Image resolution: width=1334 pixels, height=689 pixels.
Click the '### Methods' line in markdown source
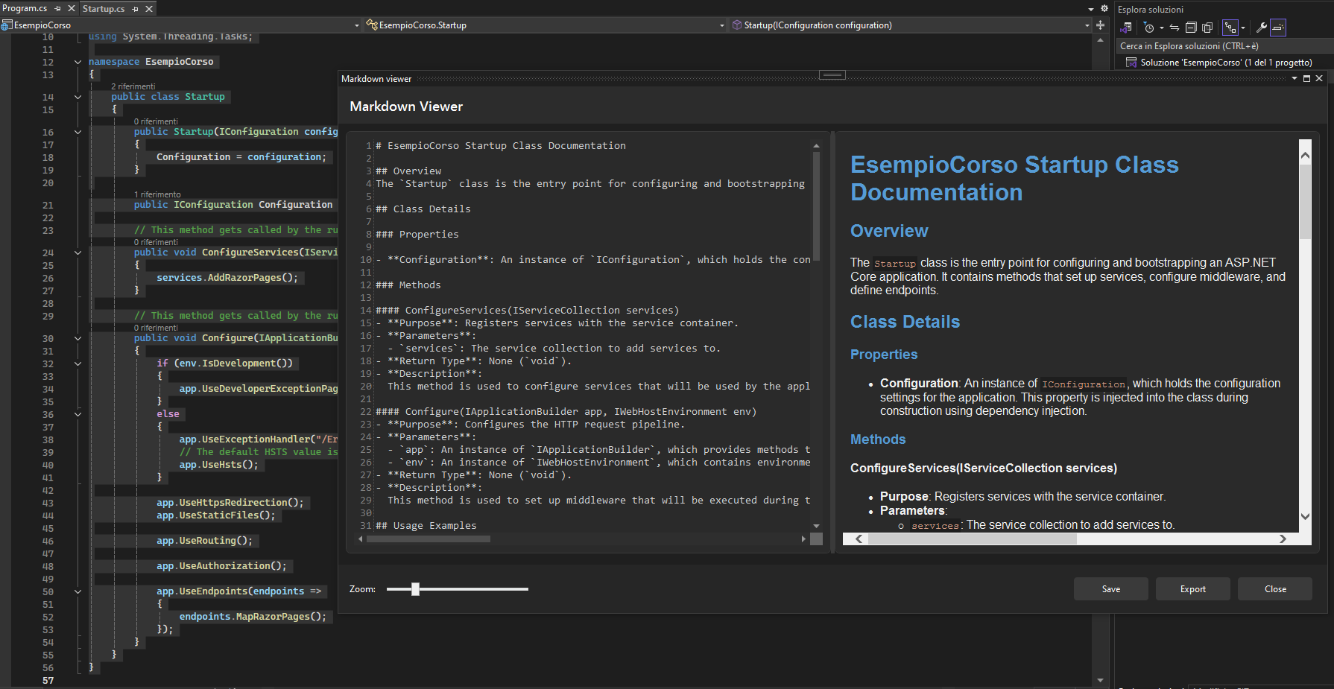coord(408,285)
